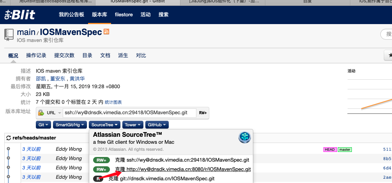Expand the SourceTree dropdown
The width and height of the screenshot is (392, 183).
104,125
